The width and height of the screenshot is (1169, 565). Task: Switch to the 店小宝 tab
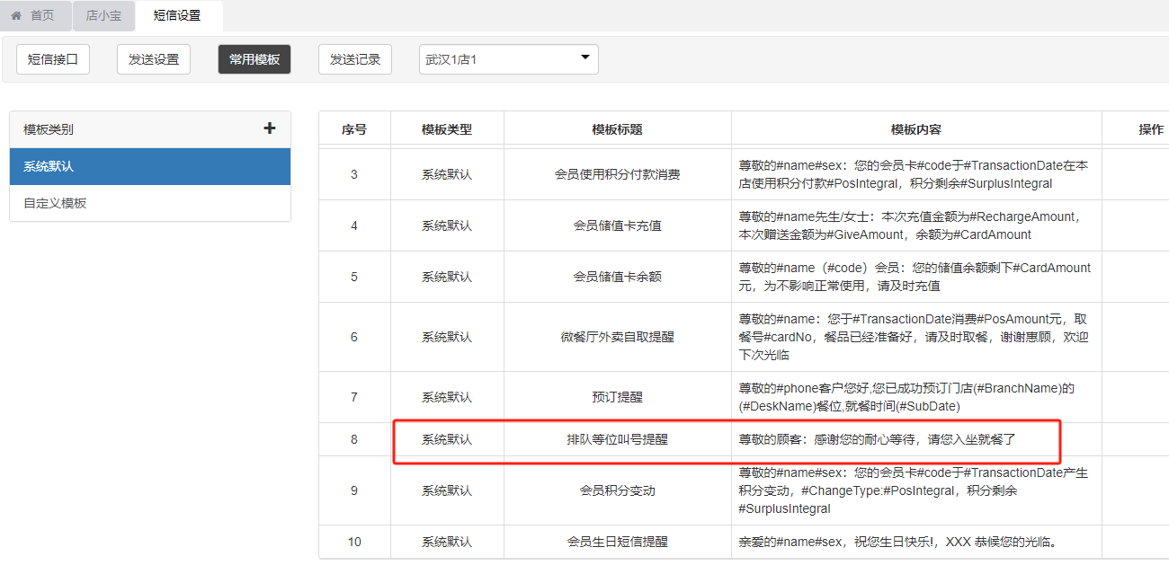pyautogui.click(x=103, y=16)
